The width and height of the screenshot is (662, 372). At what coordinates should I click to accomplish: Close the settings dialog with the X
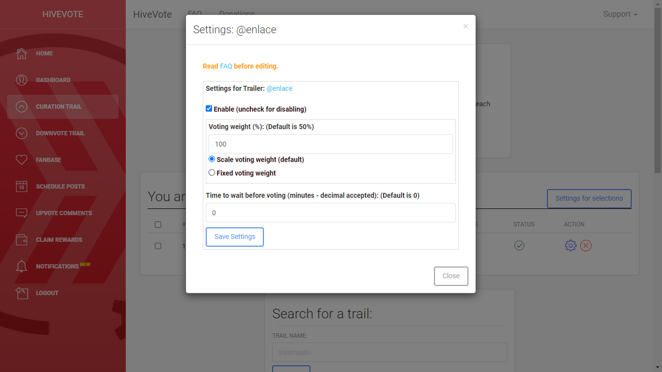pyautogui.click(x=465, y=26)
